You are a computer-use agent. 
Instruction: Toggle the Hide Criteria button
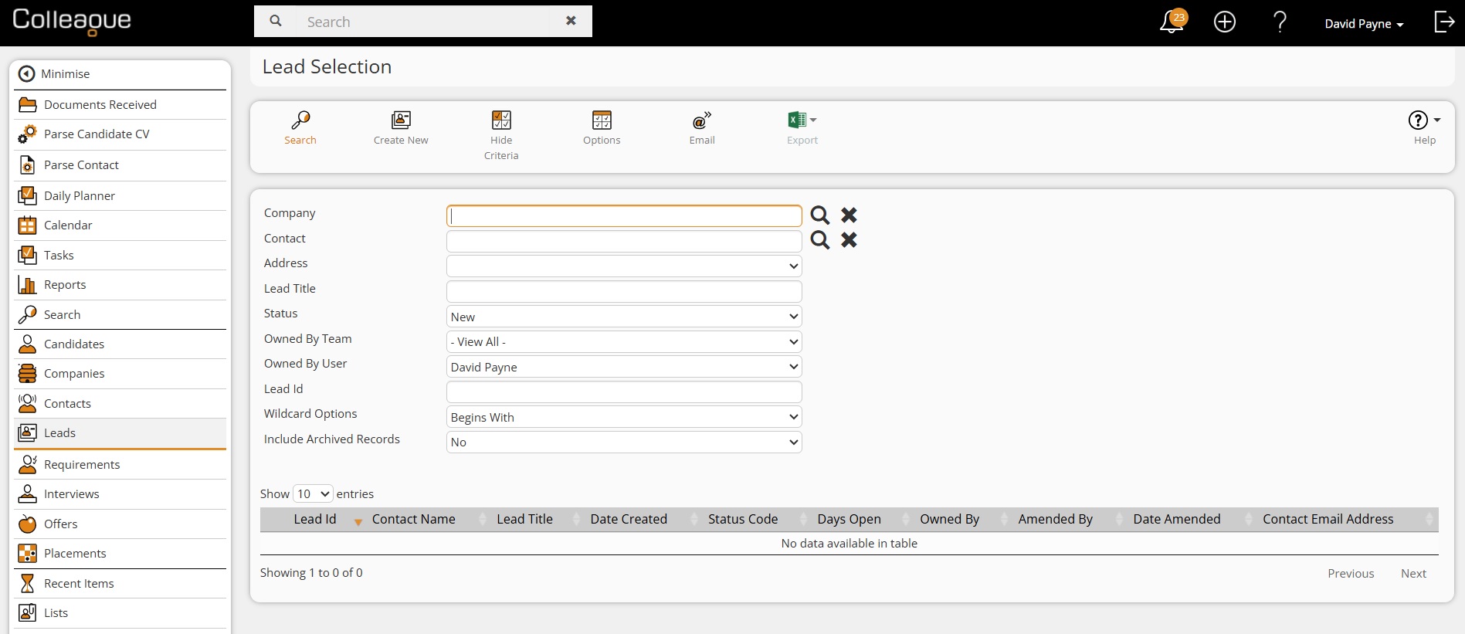click(501, 120)
